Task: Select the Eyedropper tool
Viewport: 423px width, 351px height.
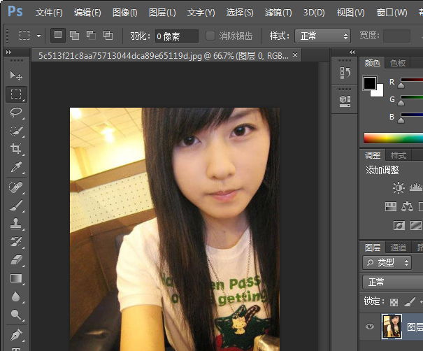Action: pos(16,167)
